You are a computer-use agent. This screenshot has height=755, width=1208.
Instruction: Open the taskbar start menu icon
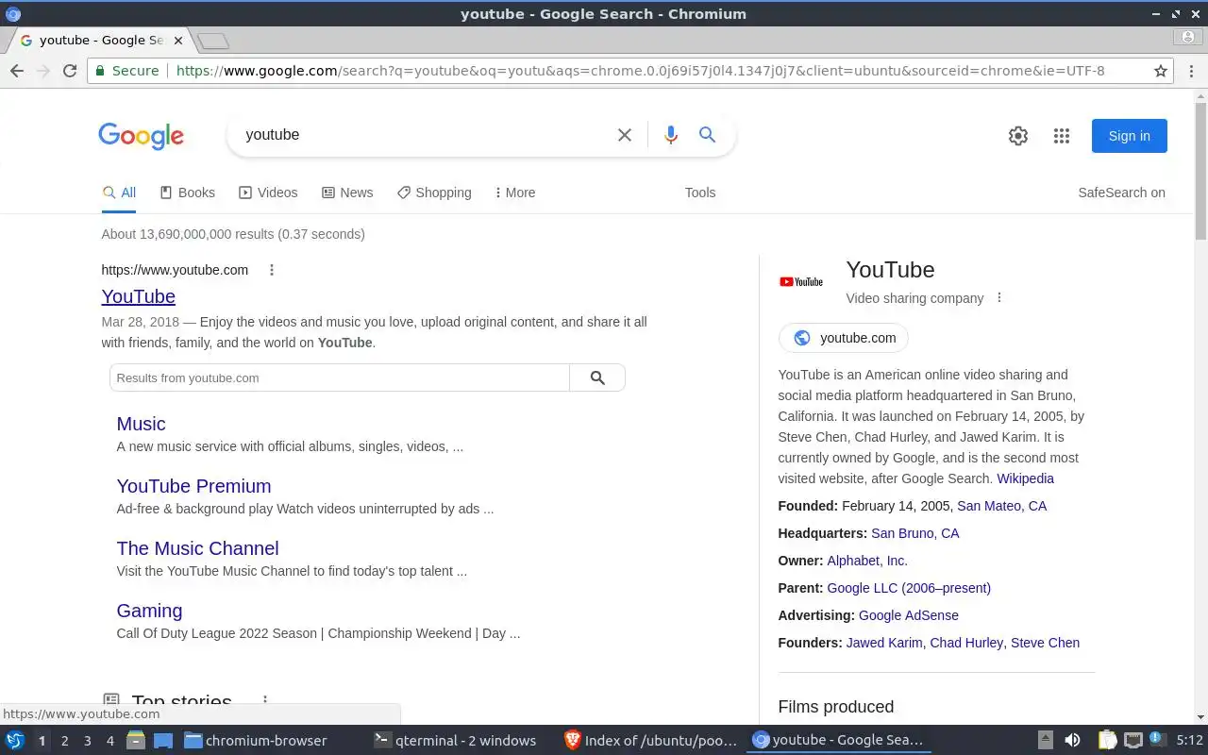coord(14,741)
